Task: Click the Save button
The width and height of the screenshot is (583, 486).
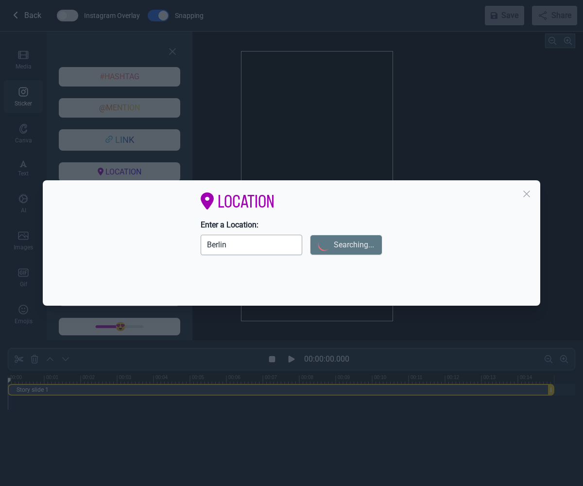Action: coord(504,16)
